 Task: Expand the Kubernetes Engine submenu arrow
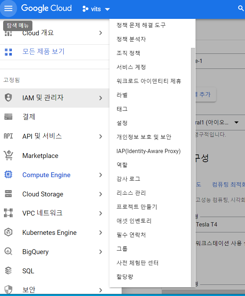[101, 233]
